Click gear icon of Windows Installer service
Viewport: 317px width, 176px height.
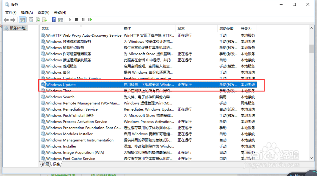click(43, 146)
